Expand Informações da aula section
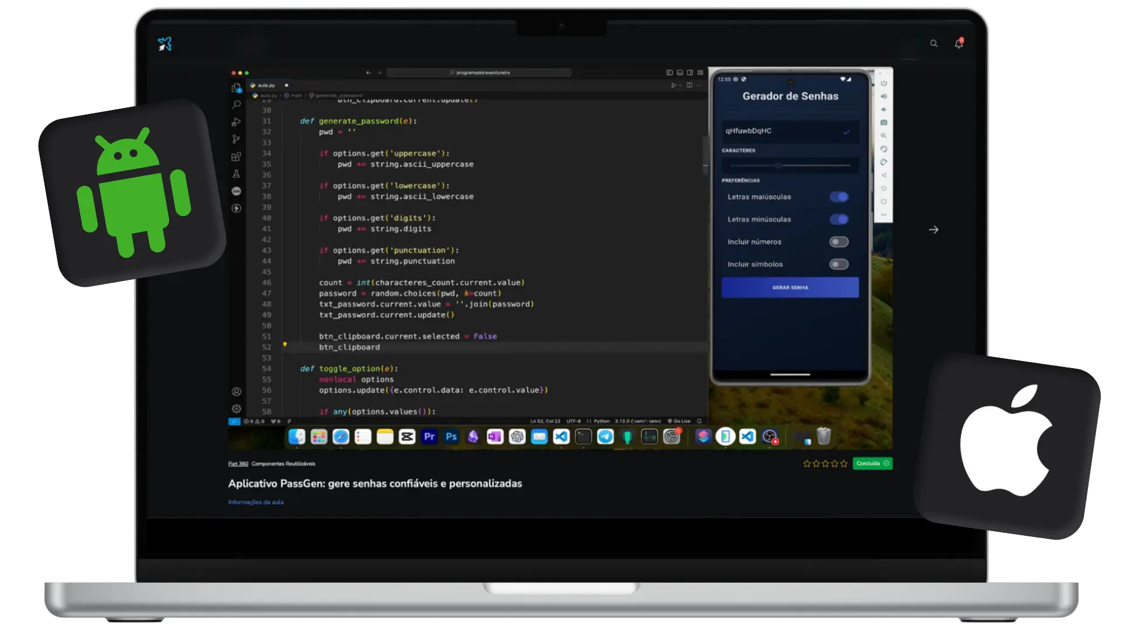This screenshot has height=631, width=1123. (x=256, y=502)
